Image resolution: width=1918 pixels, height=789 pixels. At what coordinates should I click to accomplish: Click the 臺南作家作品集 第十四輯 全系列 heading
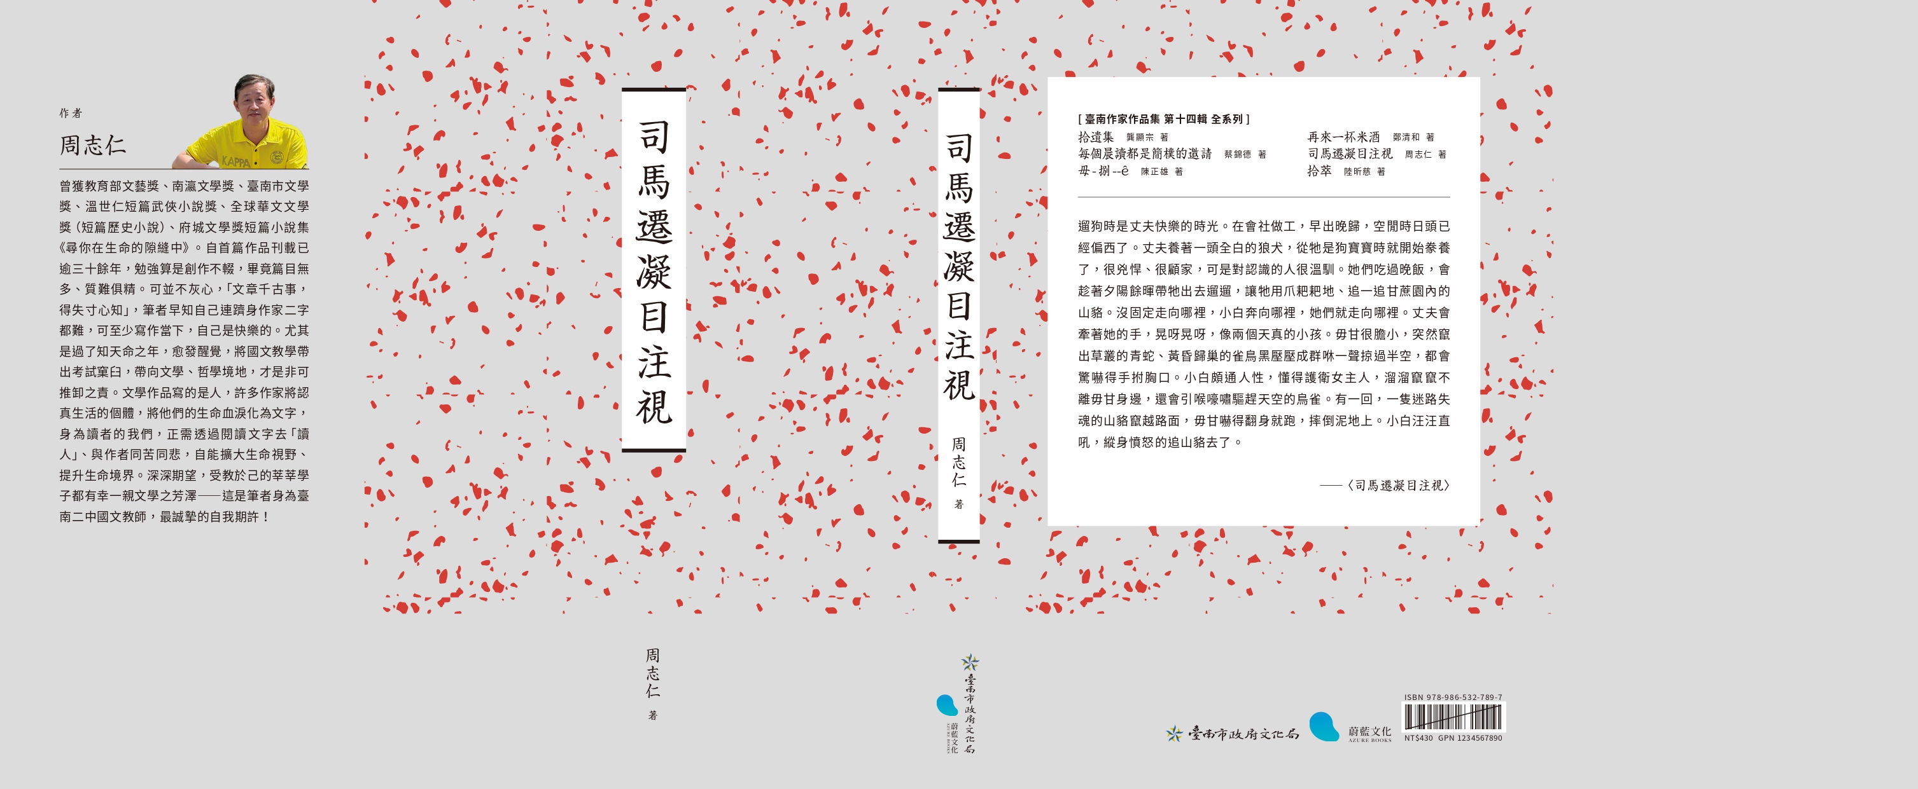[x=1163, y=119]
